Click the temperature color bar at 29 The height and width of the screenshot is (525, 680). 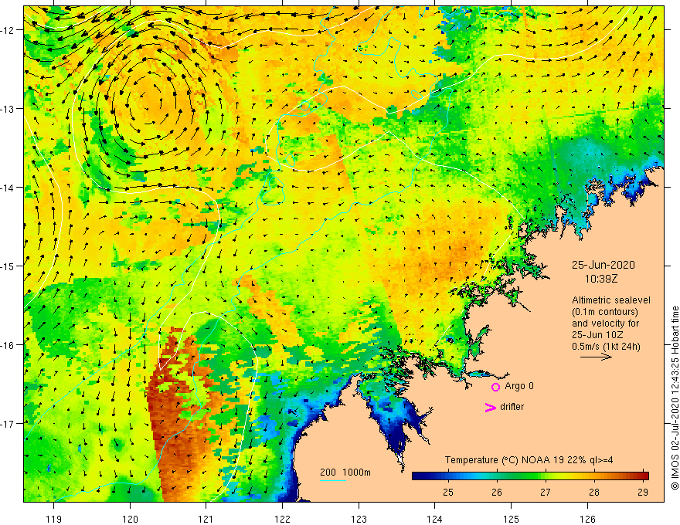(x=643, y=476)
